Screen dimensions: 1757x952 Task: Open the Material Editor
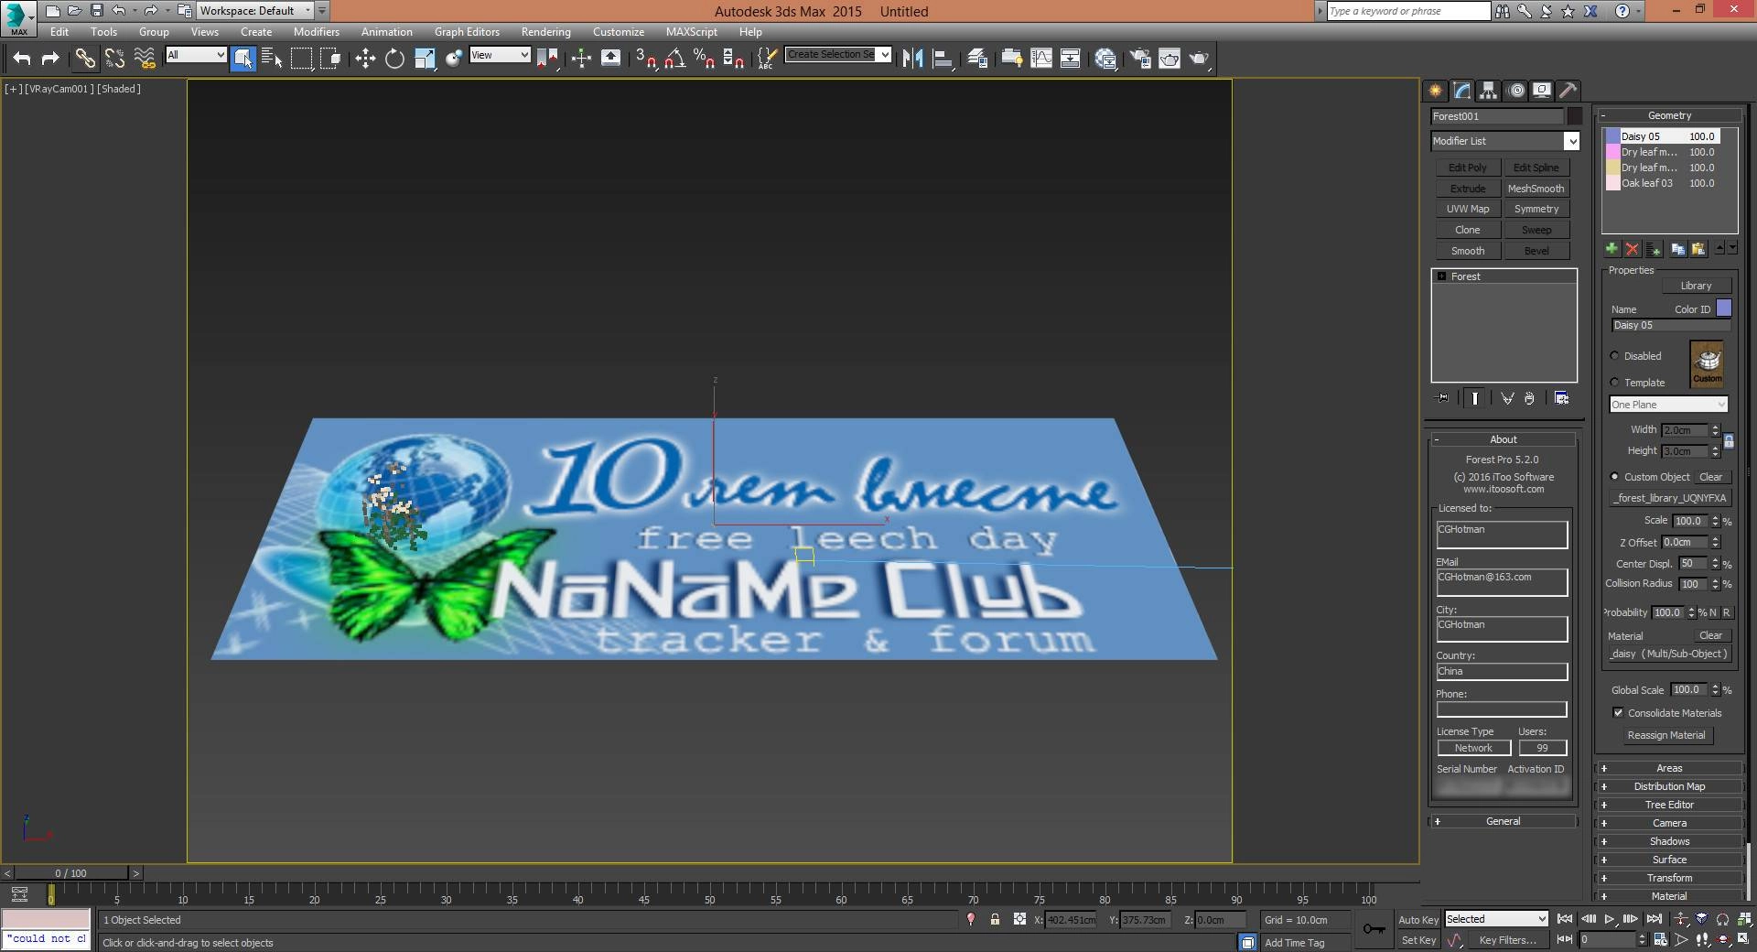pyautogui.click(x=1105, y=59)
